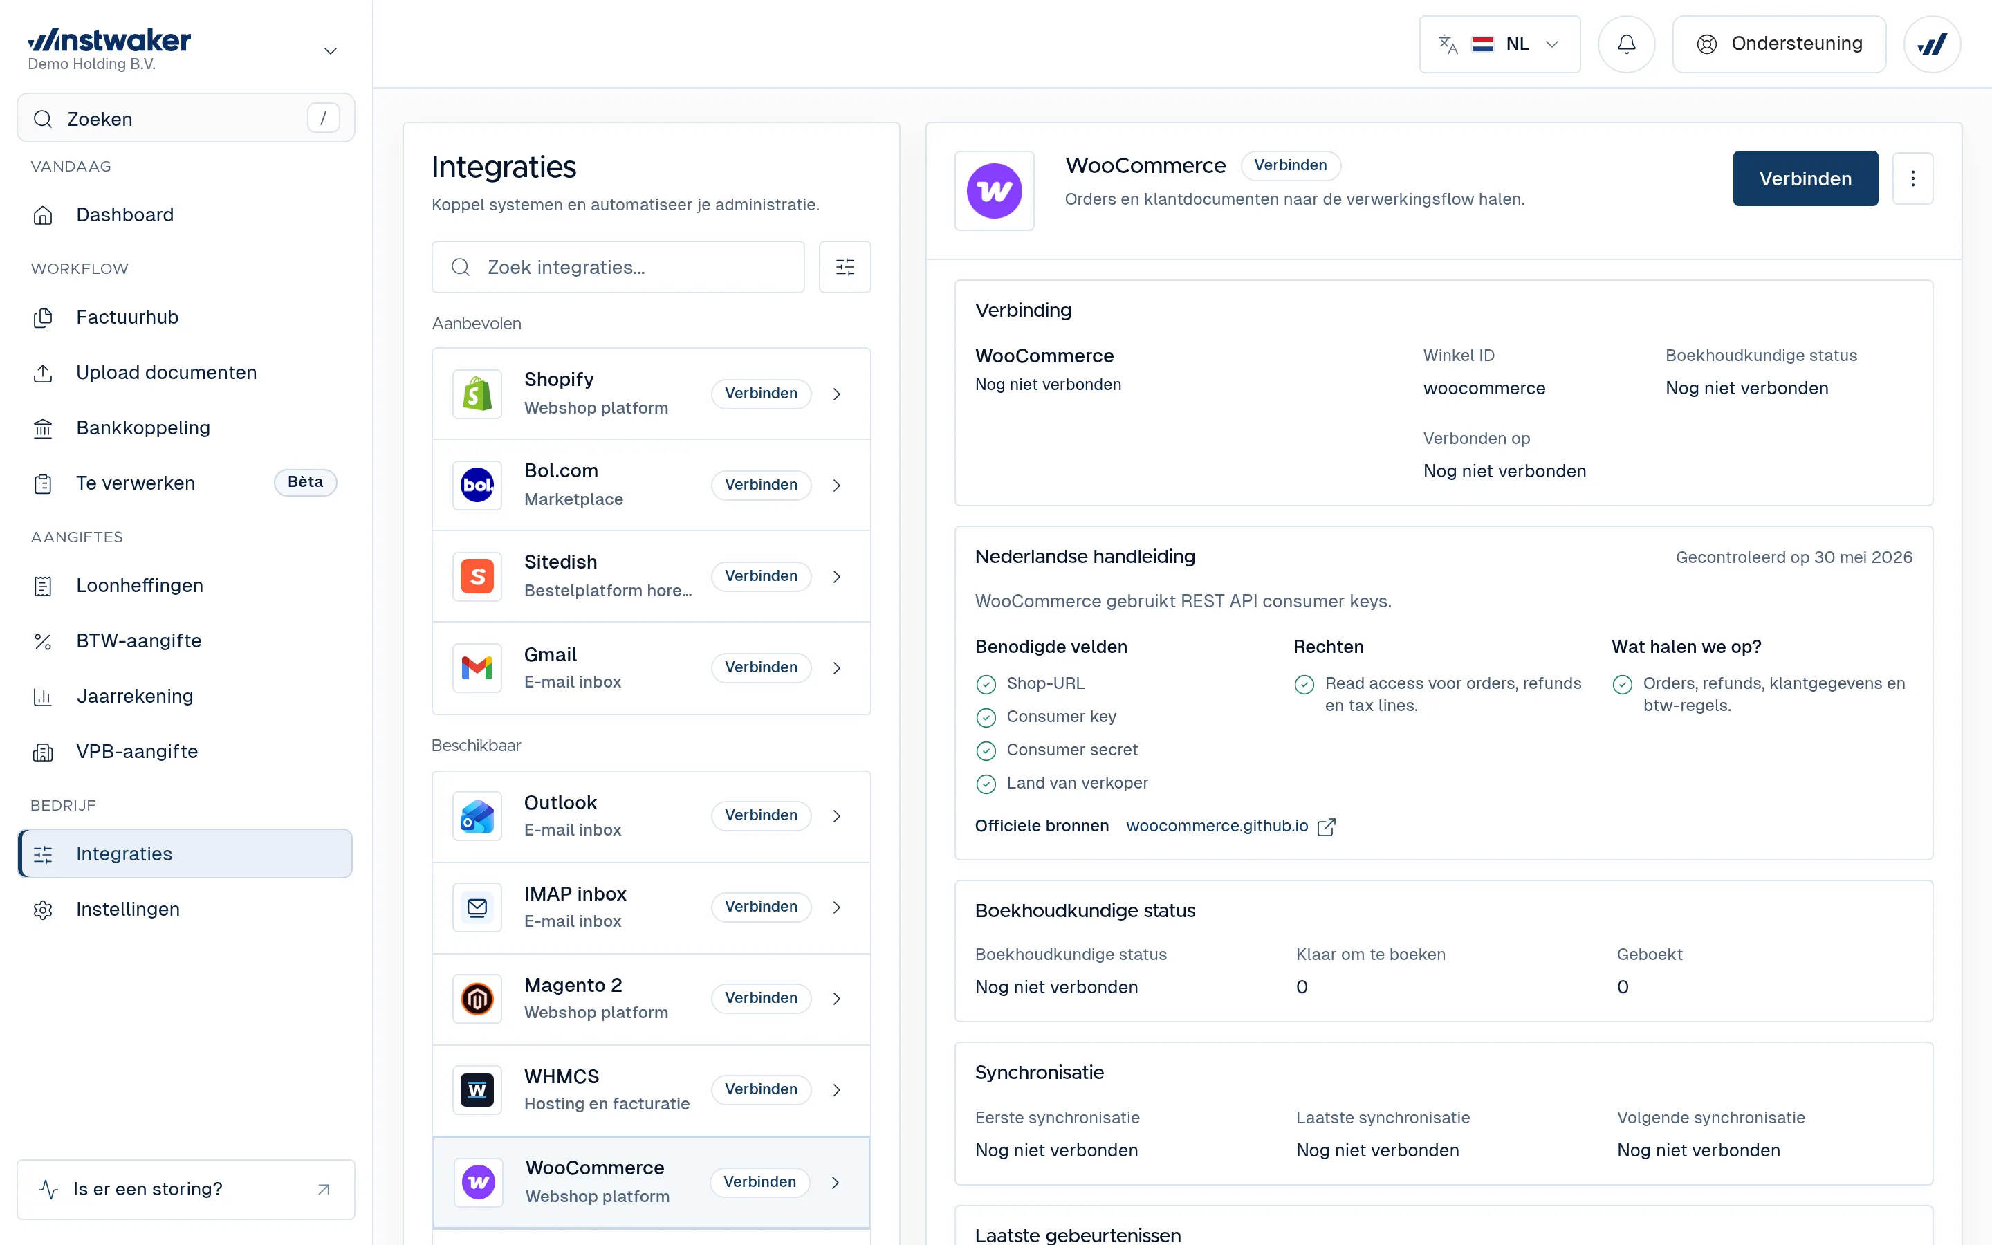Click the Instellingen gear icon
1992x1245 pixels.
(43, 910)
